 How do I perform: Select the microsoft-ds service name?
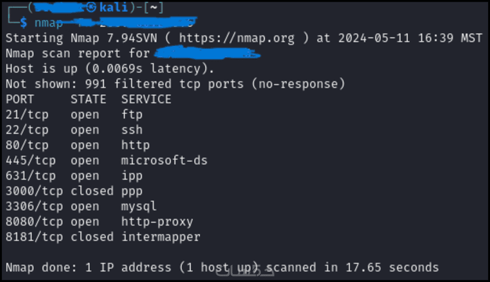point(164,161)
